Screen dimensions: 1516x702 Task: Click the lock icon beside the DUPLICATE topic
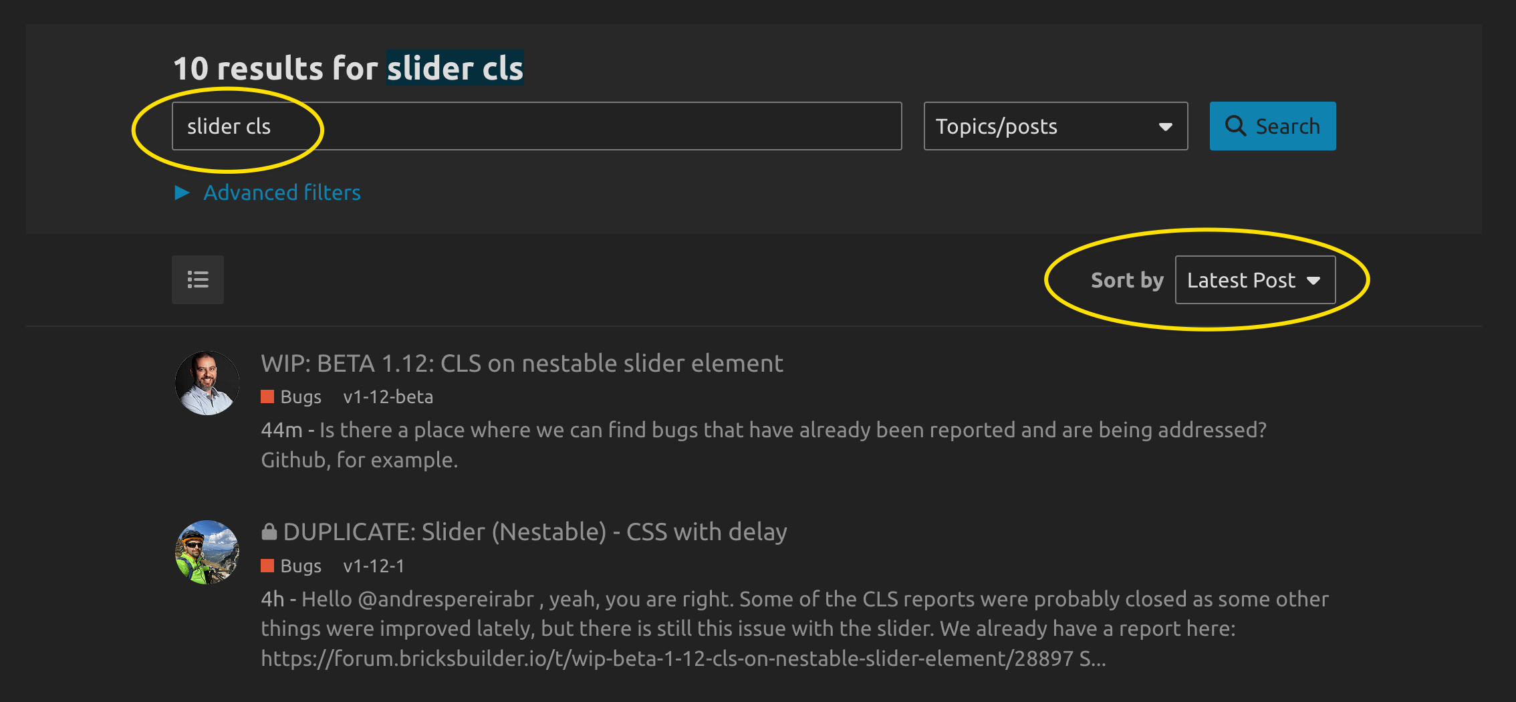click(x=269, y=532)
